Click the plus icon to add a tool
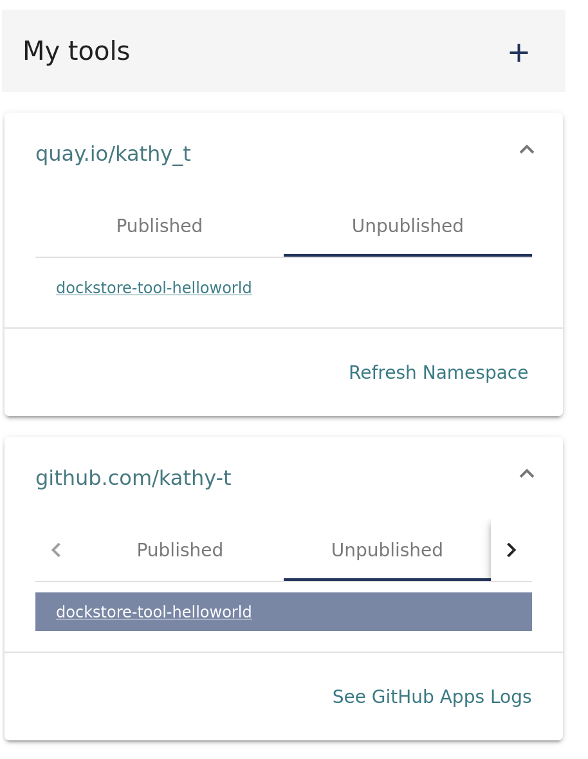Viewport: 588px width, 759px height. pos(518,53)
